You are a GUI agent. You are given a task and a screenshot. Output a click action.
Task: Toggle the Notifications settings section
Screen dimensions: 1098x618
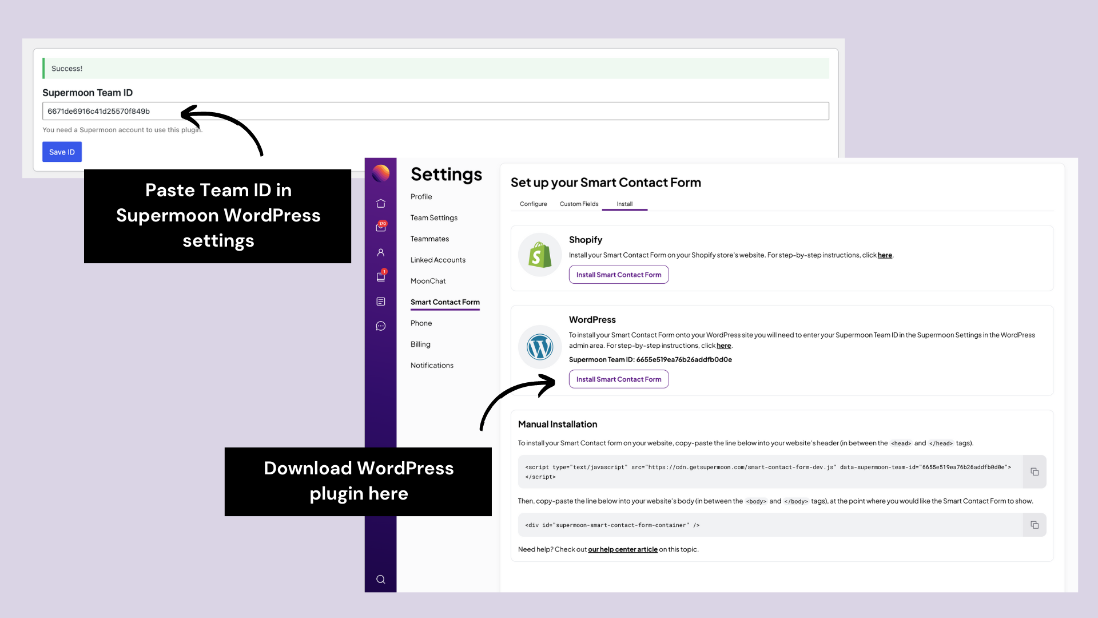coord(432,365)
